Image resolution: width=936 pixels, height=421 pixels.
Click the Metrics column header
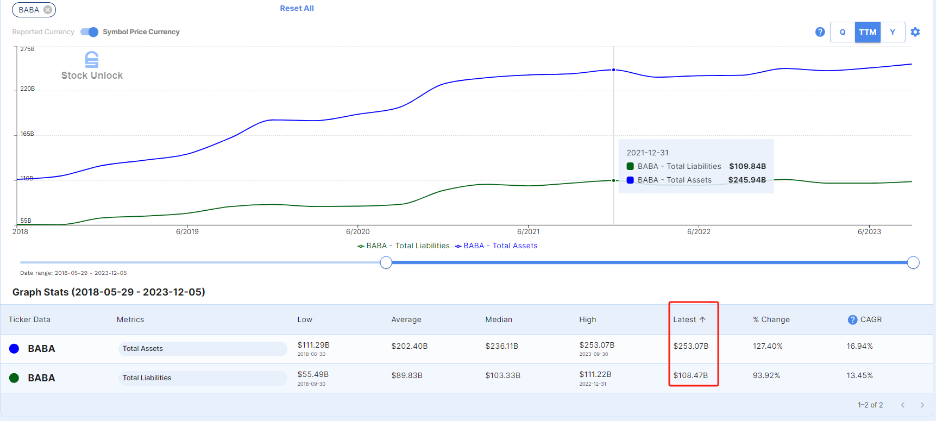(x=130, y=319)
